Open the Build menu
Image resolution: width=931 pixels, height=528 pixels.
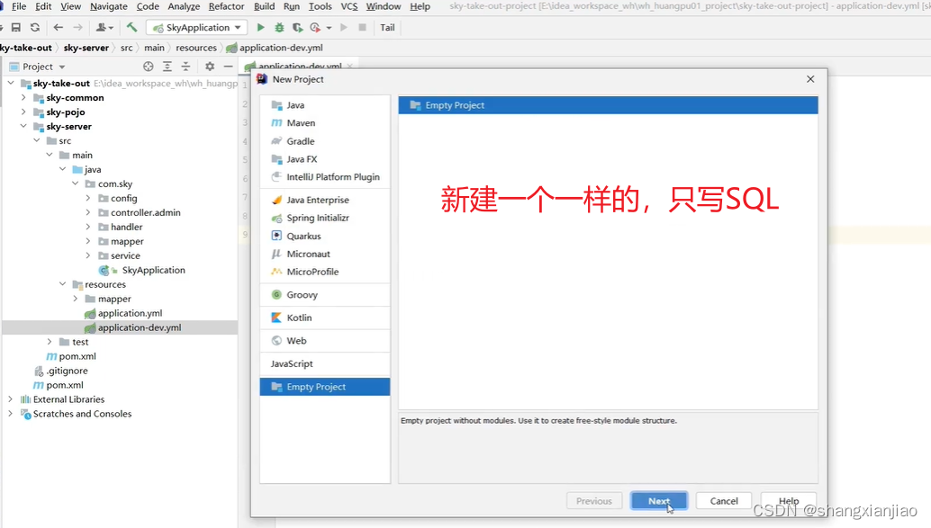264,6
